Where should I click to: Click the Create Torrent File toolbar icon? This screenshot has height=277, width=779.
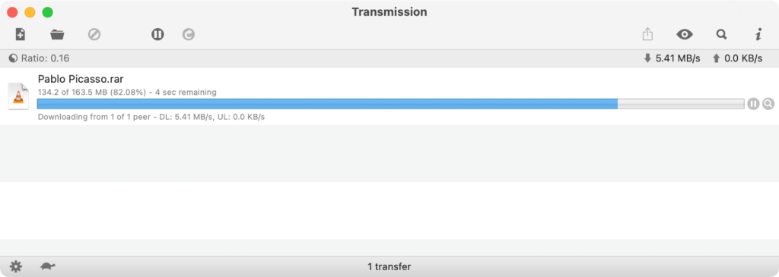20,34
